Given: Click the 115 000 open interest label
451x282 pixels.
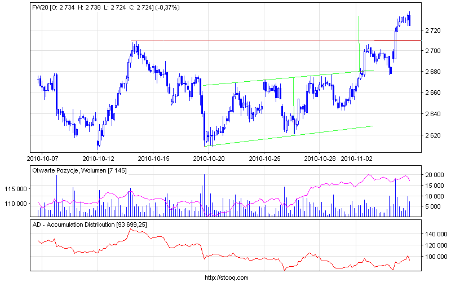Looking at the screenshot, I should click(x=16, y=189).
